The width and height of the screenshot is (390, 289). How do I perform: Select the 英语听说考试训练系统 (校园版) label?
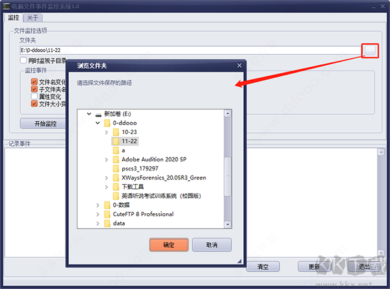161,196
